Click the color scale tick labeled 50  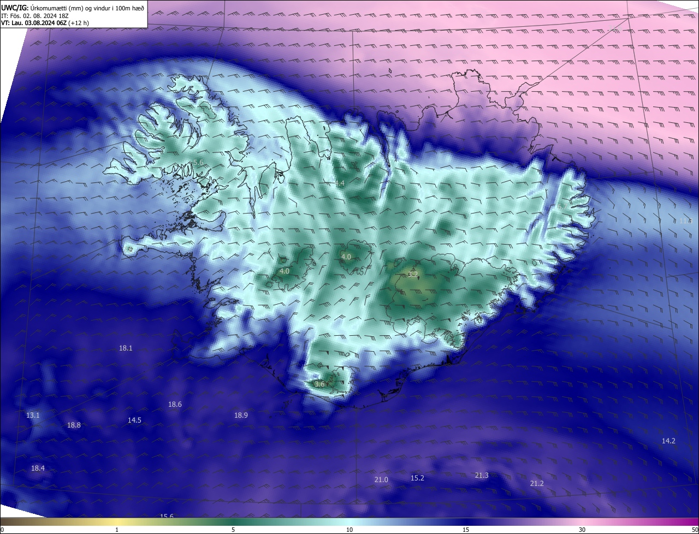point(695,530)
